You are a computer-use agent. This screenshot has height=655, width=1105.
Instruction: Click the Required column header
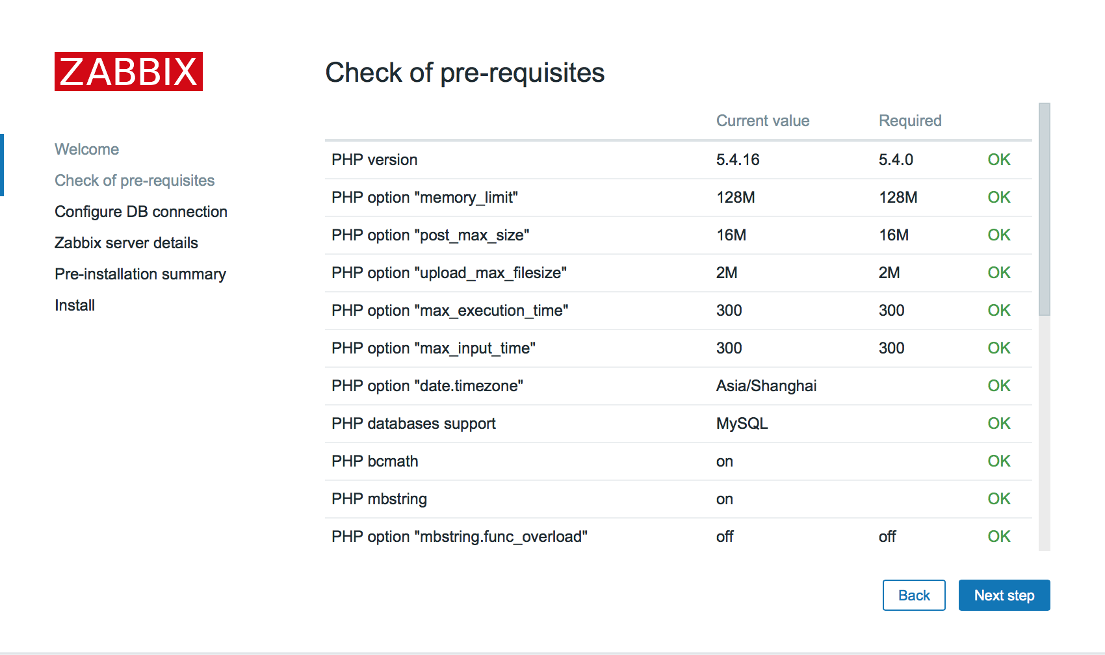[x=910, y=121]
